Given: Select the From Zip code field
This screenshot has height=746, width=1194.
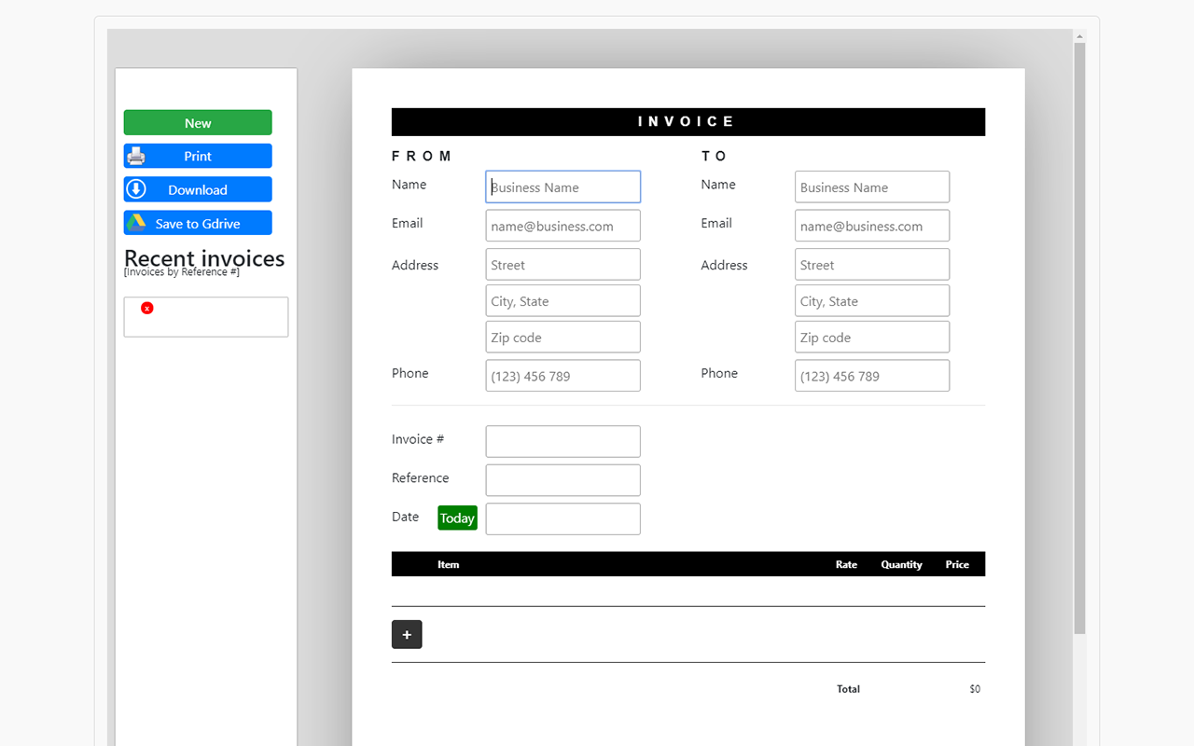Looking at the screenshot, I should click(x=562, y=338).
